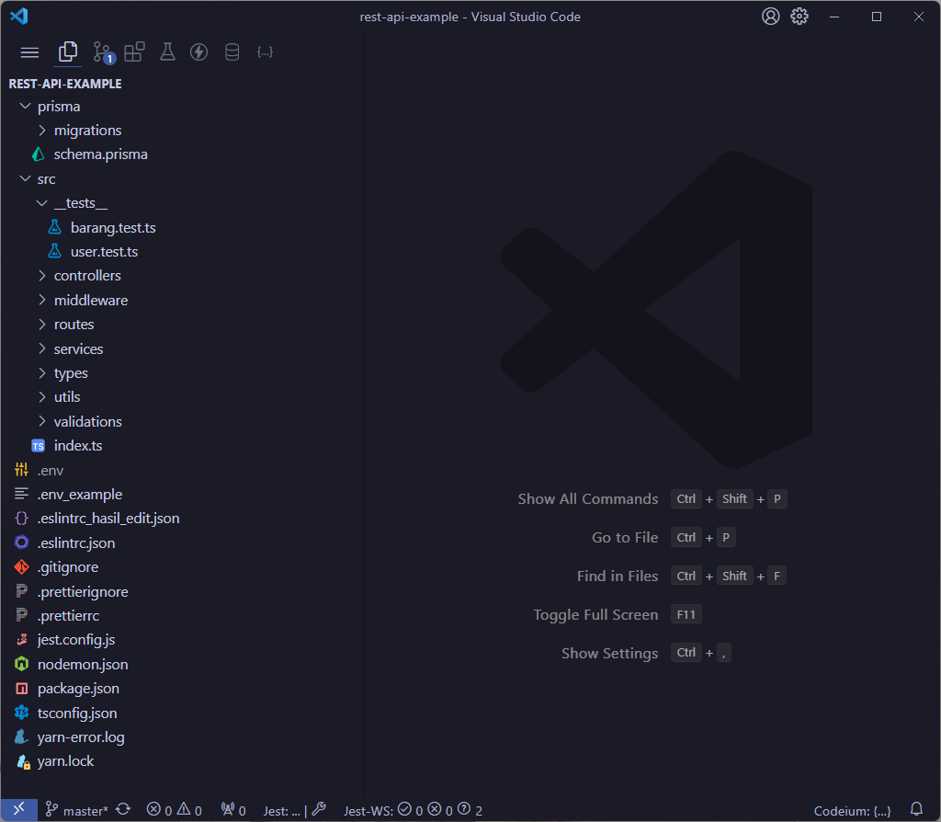Click the Jest-WS test results status
The height and width of the screenshot is (822, 941).
pos(413,811)
